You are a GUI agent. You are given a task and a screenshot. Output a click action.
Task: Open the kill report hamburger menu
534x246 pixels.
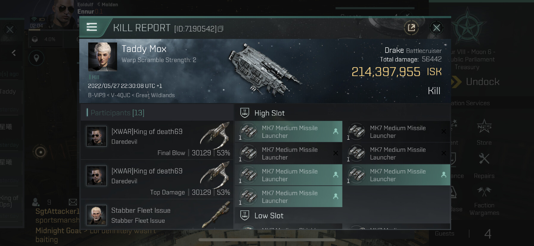coord(92,27)
